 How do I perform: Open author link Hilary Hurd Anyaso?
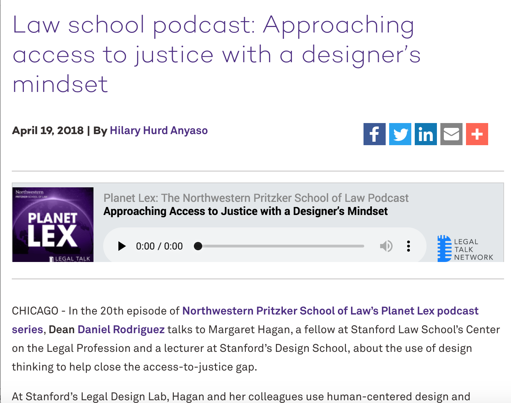coord(159,131)
